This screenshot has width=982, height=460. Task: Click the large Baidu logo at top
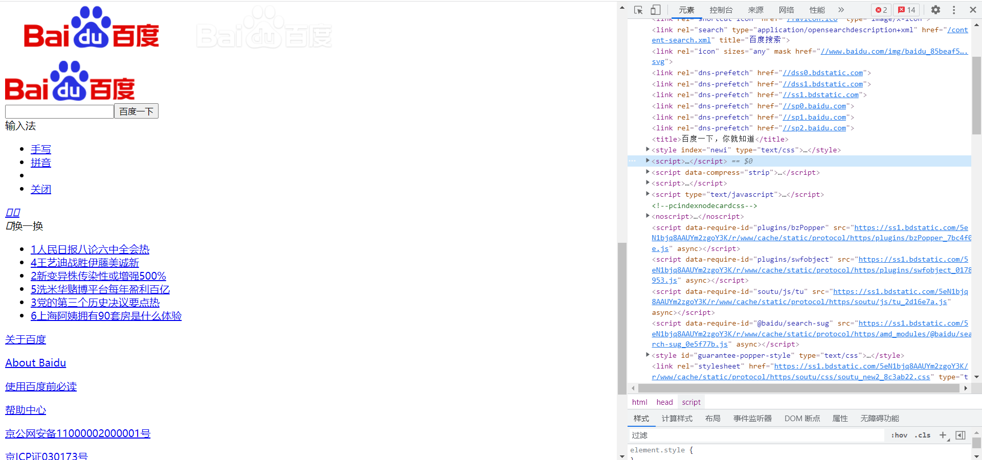point(91,28)
